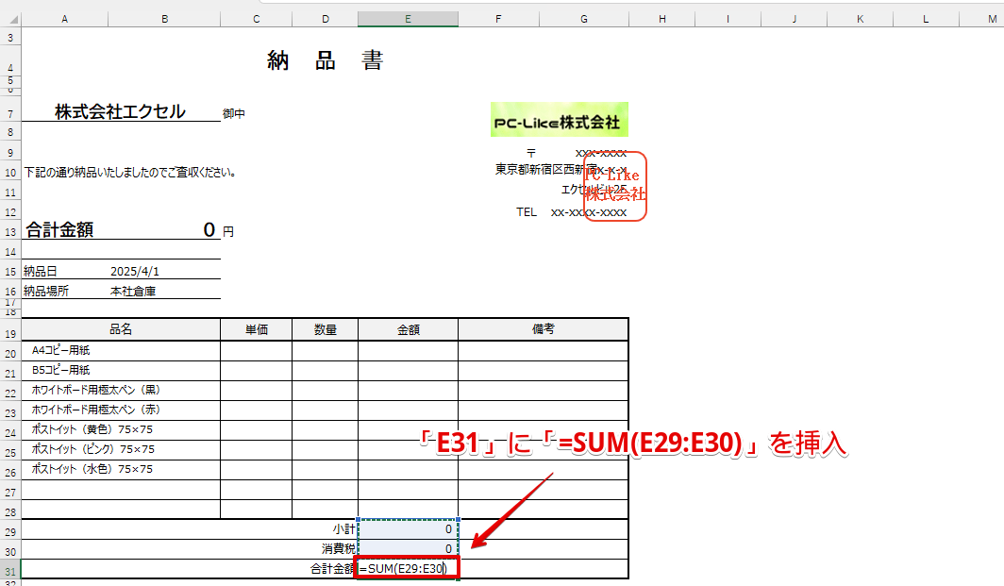The width and height of the screenshot is (1004, 586).
Task: Select row 13 header
Action: (10, 230)
